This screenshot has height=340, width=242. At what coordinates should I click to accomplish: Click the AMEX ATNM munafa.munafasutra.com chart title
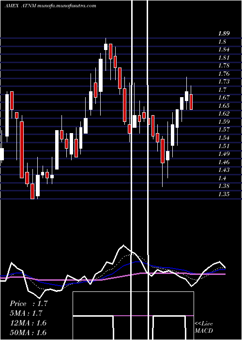pyautogui.click(x=50, y=6)
